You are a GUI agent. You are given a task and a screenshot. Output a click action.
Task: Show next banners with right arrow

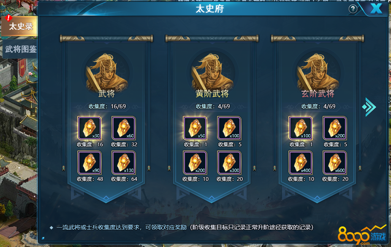[x=369, y=107]
